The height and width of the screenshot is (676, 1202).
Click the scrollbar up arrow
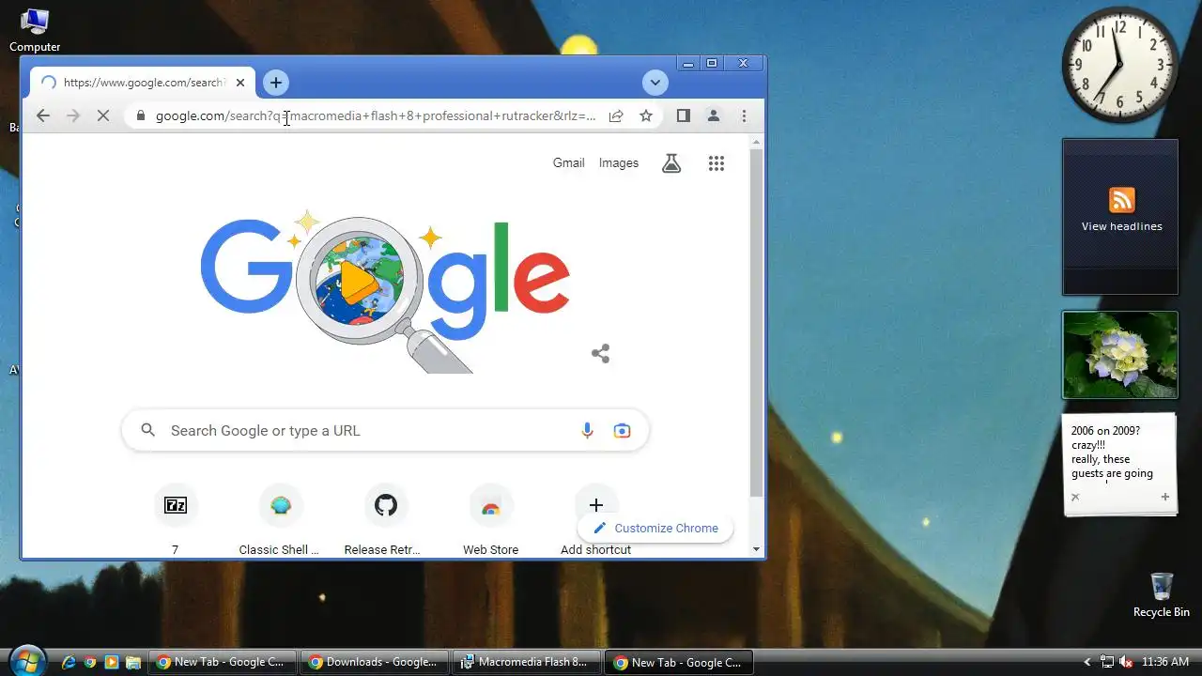coord(757,142)
